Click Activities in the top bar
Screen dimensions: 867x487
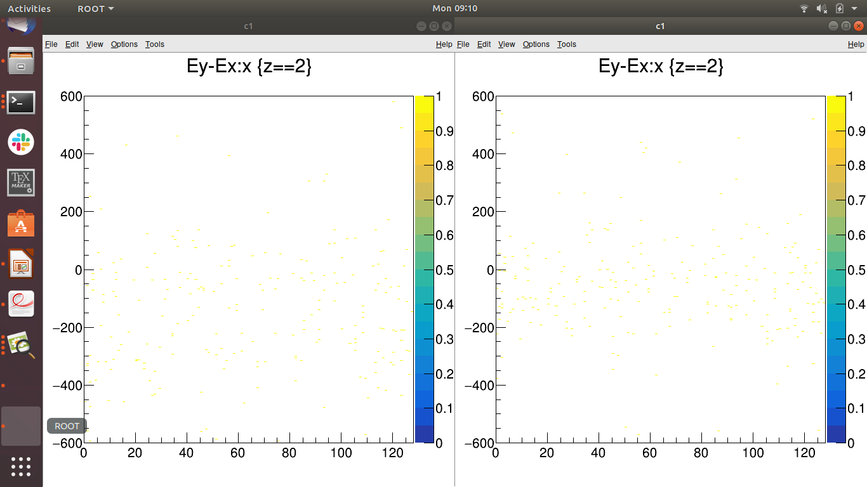coord(29,8)
